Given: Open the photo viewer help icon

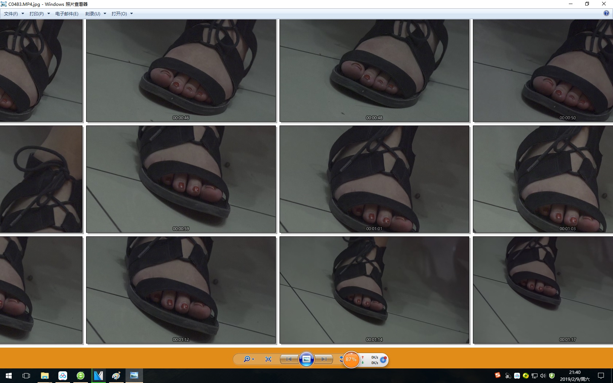Looking at the screenshot, I should 606,13.
